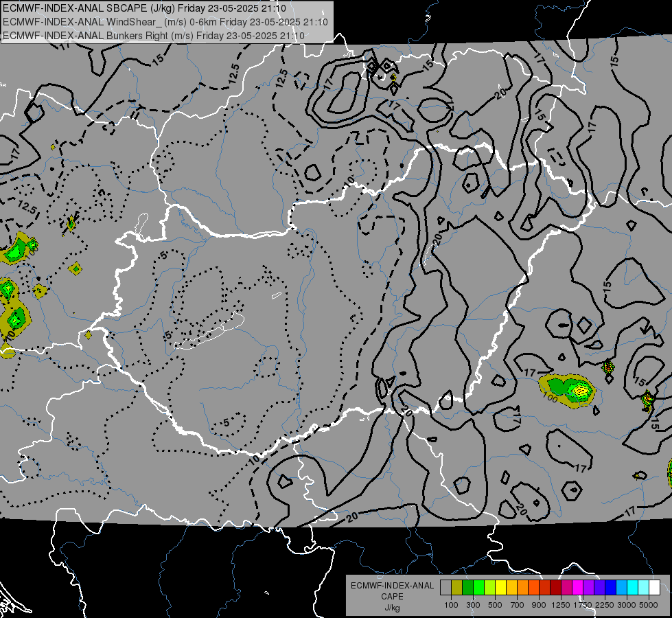Click the gray swatch in the CAPE legend
This screenshot has height=618, width=672.
[x=445, y=588]
